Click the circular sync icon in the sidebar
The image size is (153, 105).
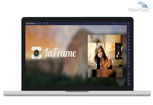[x=129, y=66]
